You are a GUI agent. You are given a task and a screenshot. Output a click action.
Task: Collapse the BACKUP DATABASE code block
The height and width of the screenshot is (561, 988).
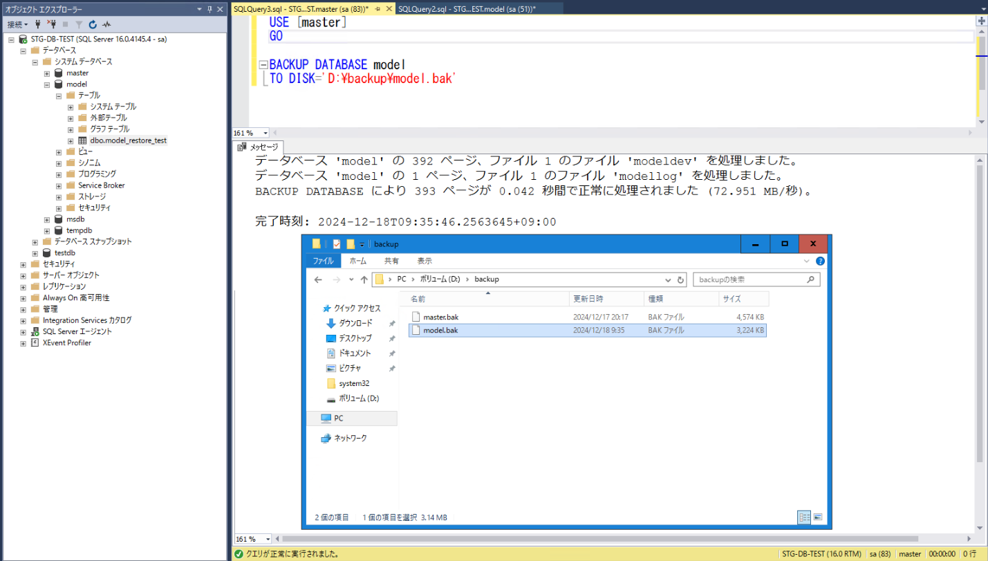[263, 65]
